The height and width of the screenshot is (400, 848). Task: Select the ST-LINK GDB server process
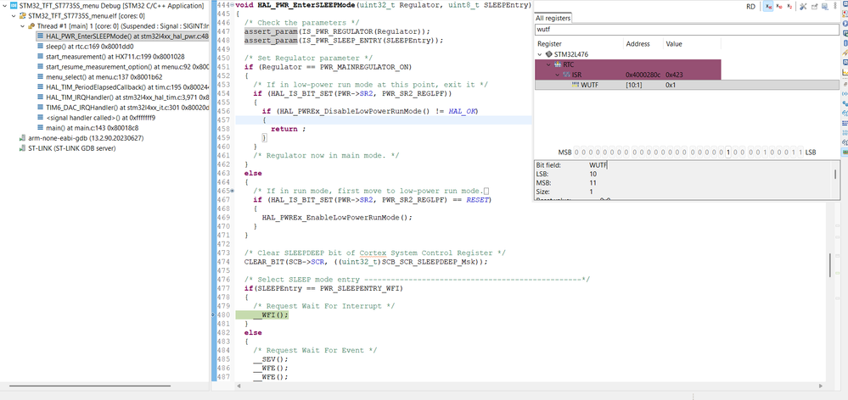point(74,147)
